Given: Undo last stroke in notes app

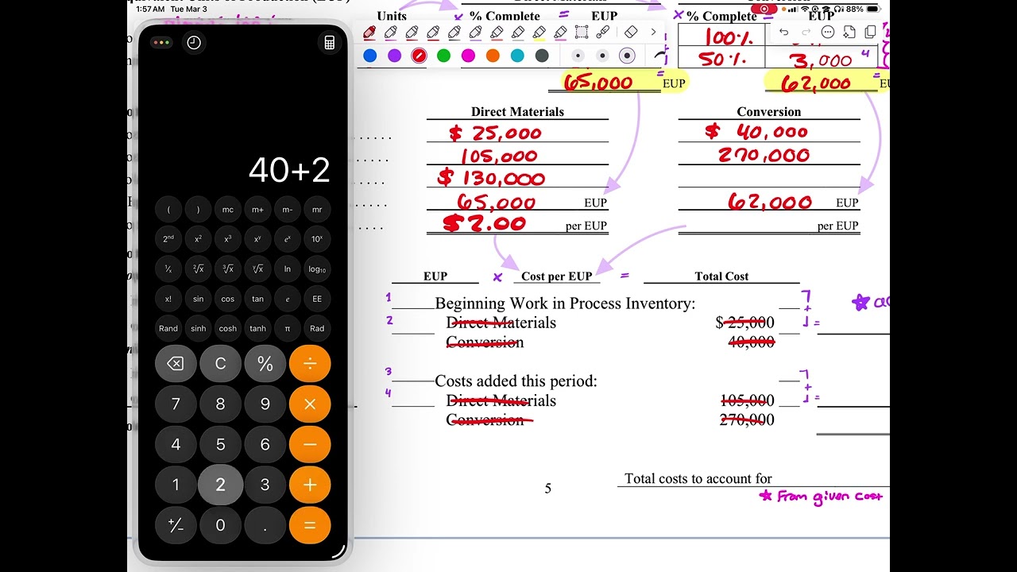Looking at the screenshot, I should tap(784, 33).
